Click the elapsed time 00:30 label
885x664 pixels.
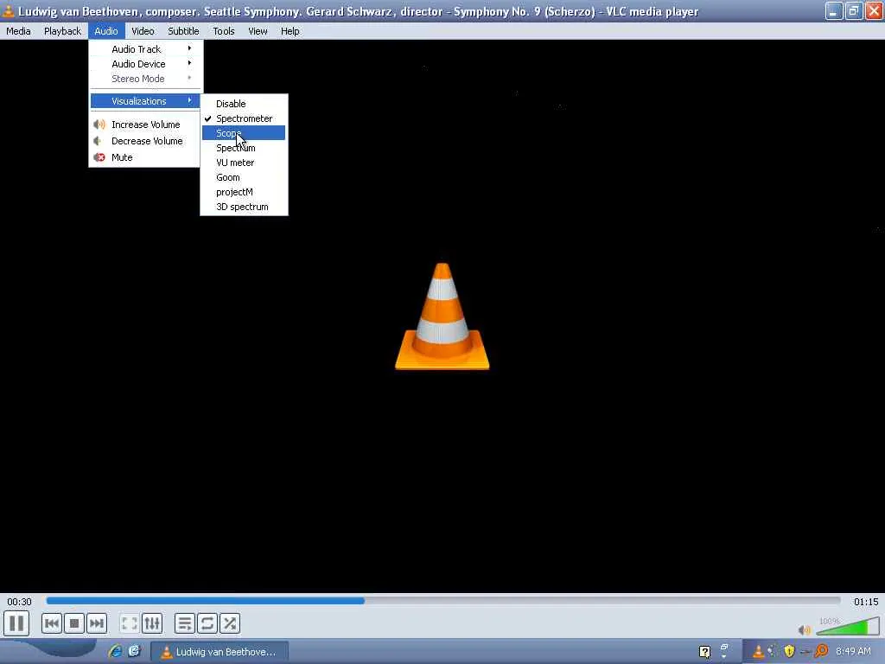[19, 602]
